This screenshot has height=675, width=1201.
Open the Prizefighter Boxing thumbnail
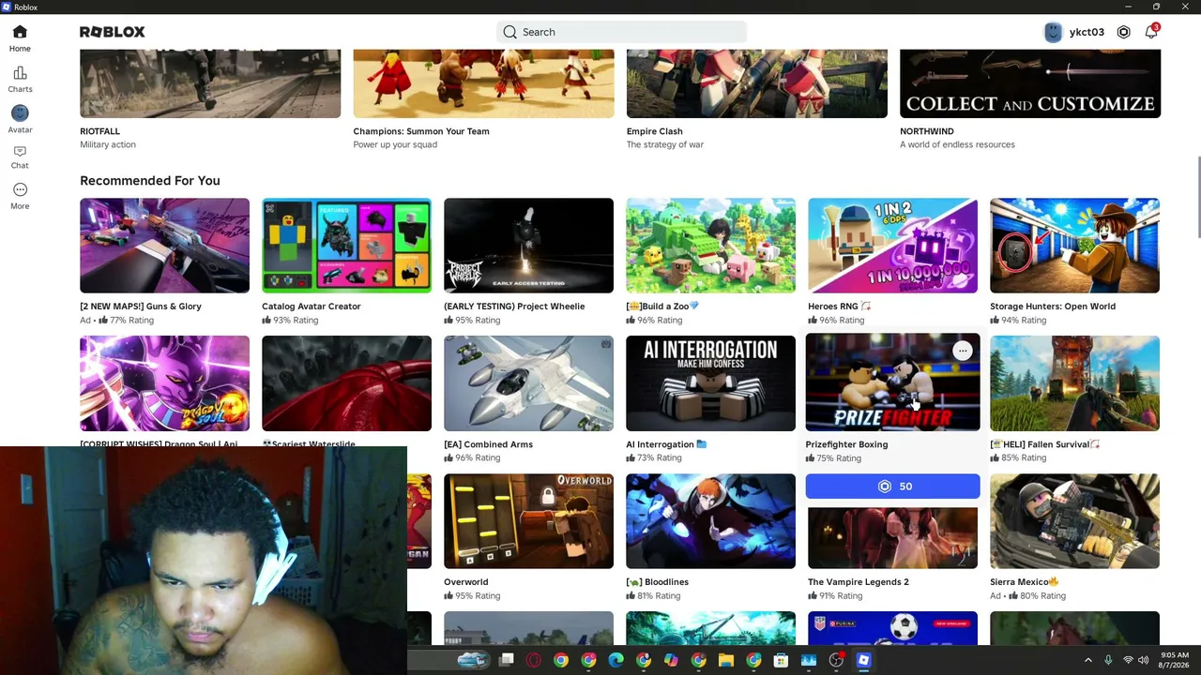892,382
